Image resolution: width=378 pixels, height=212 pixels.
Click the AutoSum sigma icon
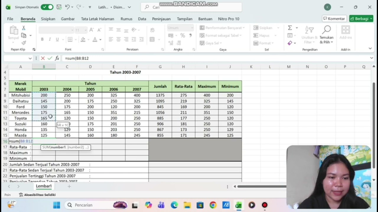pyautogui.click(x=290, y=28)
